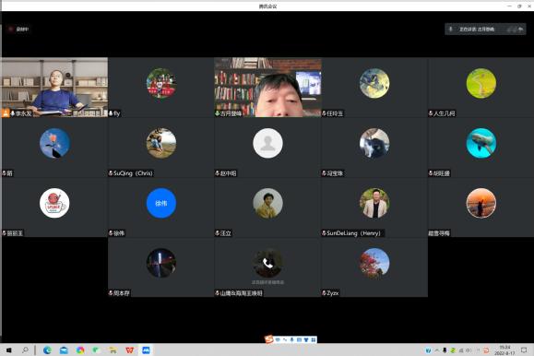Open the red WPS Office taskbar icon
The height and width of the screenshot is (356, 534).
tap(129, 350)
